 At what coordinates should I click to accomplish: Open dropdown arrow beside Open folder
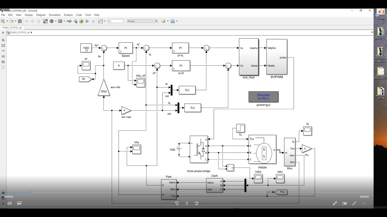(x=15, y=21)
